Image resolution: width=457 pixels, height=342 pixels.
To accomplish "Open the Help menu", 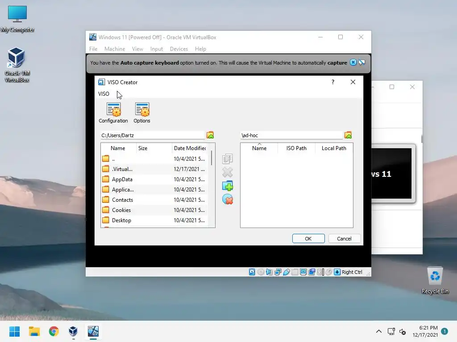I will click(200, 49).
